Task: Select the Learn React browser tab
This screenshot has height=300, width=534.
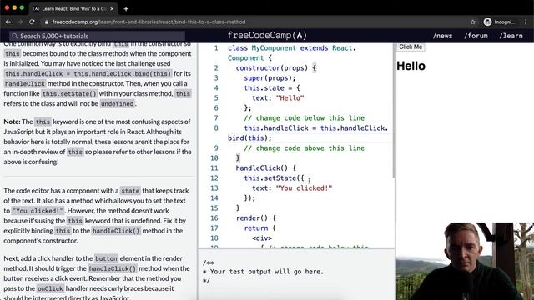Action: tap(74, 9)
